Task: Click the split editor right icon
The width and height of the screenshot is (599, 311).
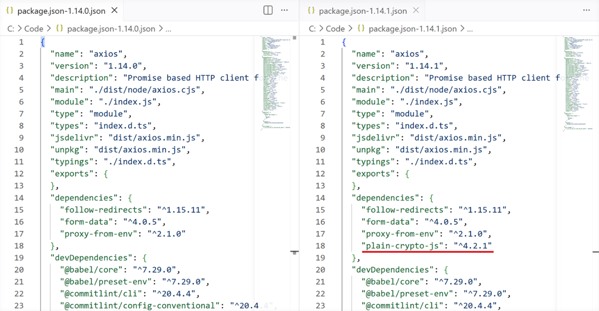Action: click(268, 10)
